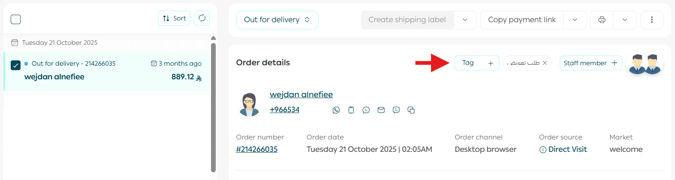Image resolution: width=675 pixels, height=180 pixels.
Task: Open the wejdan alnefiee customer name link
Action: click(x=301, y=95)
